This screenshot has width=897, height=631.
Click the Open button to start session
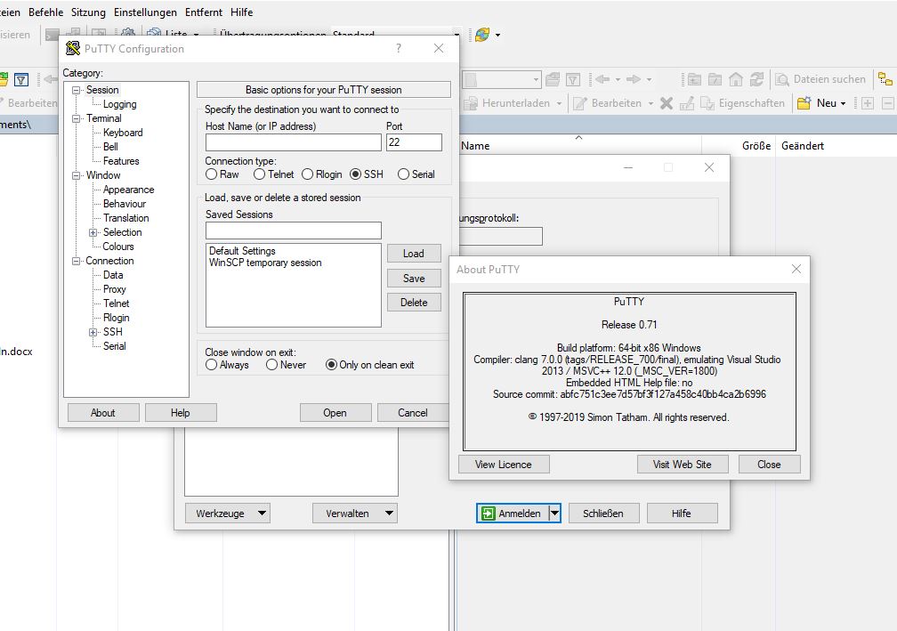335,412
